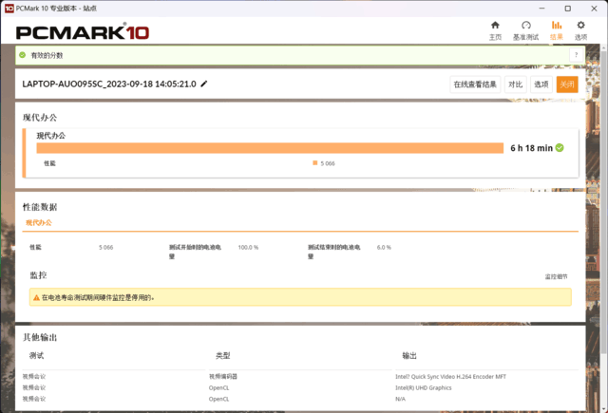
Task: Click the Test (测试) column header
Action: pyautogui.click(x=36, y=356)
